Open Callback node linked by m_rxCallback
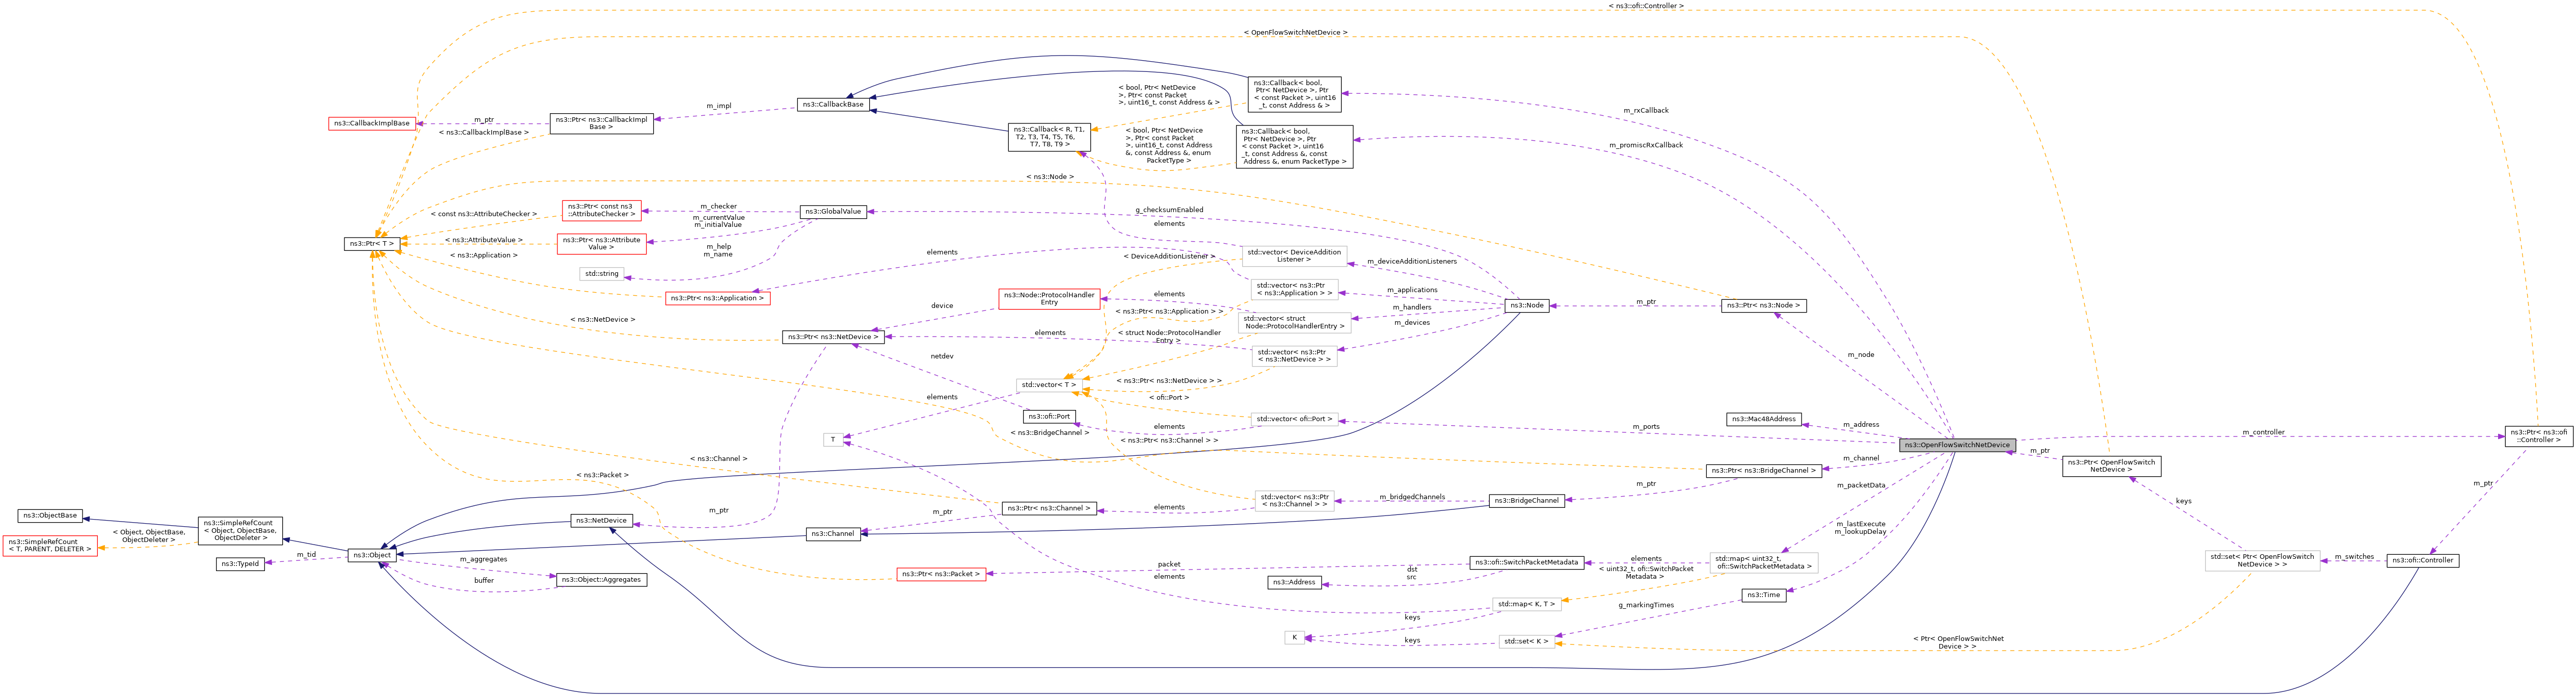Screen dimensions: 2576x696 click(x=1295, y=94)
